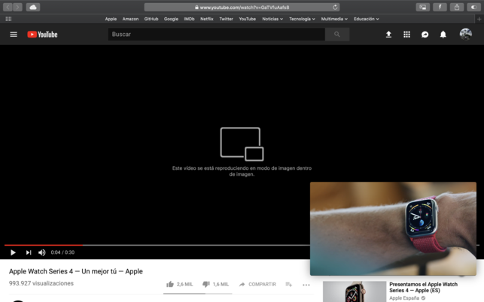Screen dimensions: 484x302
Task: Click the Buscar search field
Action: [x=216, y=35]
